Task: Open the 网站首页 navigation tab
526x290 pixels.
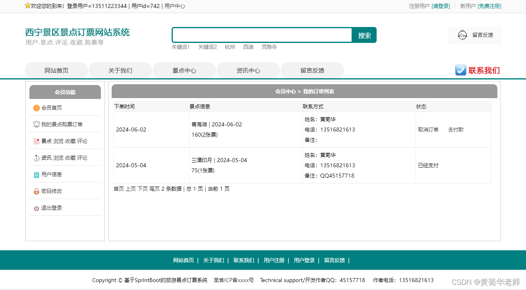Action: (x=56, y=70)
